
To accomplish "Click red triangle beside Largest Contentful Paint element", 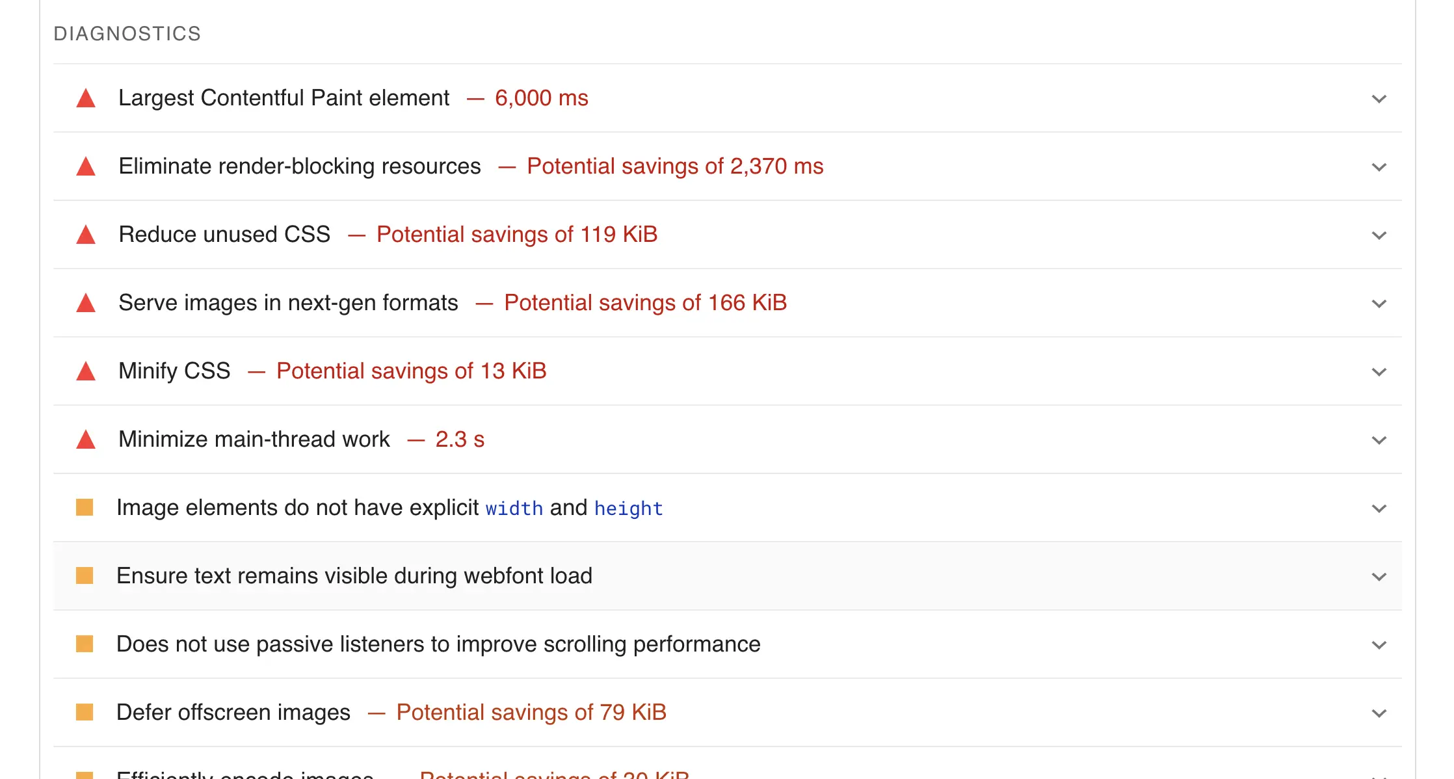I will (86, 99).
